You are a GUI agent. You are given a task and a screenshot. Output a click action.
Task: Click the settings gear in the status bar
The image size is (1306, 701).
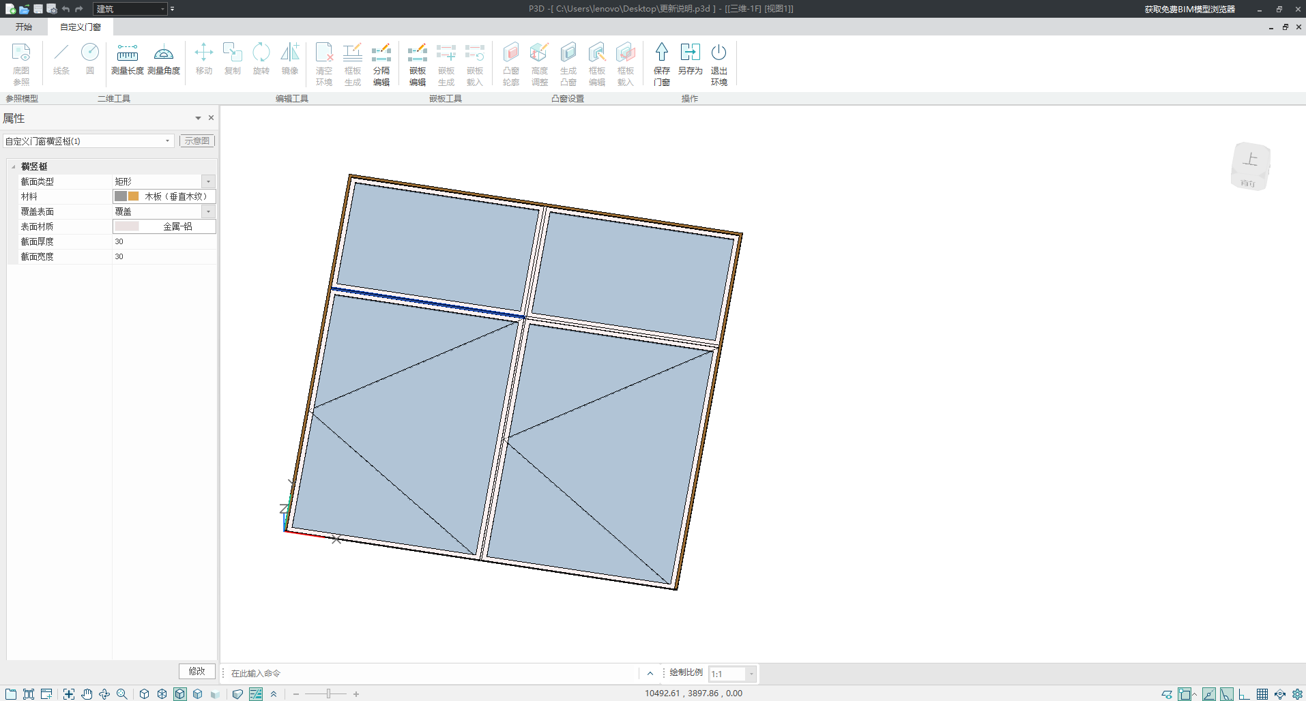coord(1297,693)
